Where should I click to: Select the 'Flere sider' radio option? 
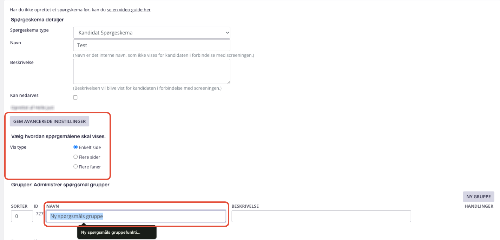pyautogui.click(x=75, y=157)
